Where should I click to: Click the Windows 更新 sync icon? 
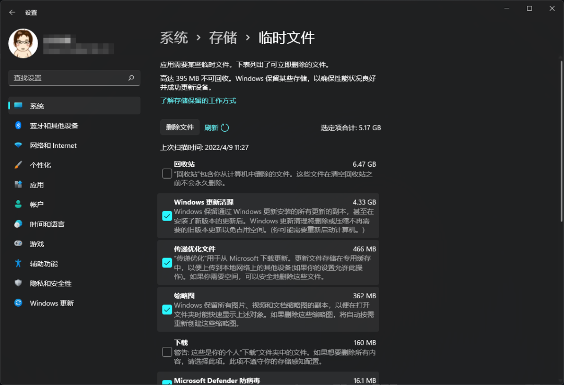tap(18, 303)
